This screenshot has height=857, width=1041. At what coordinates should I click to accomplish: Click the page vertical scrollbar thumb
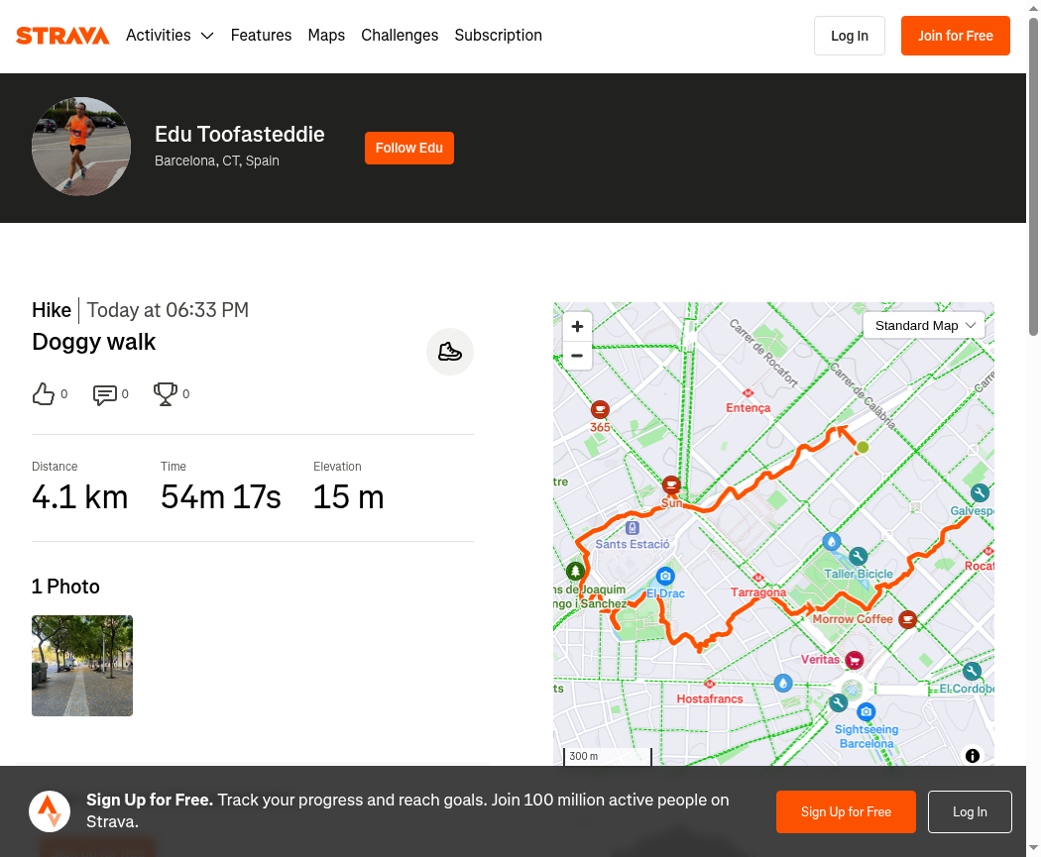tap(1034, 176)
